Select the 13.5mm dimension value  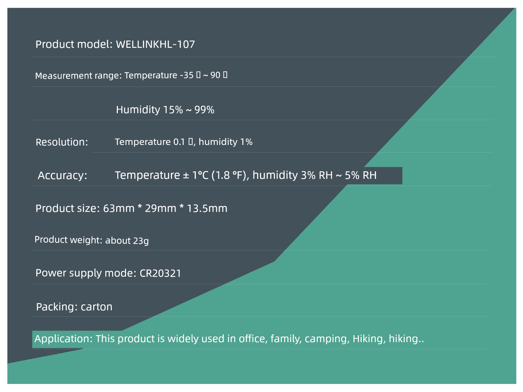[207, 208]
